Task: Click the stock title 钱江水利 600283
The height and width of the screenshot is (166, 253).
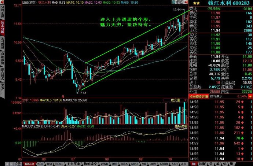Action: [229, 3]
